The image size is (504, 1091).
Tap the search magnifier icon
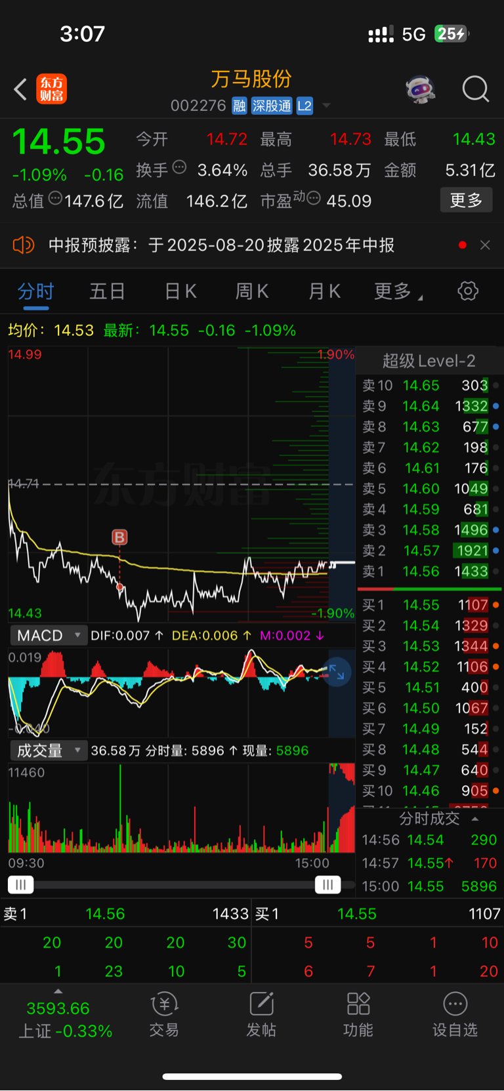coord(475,89)
